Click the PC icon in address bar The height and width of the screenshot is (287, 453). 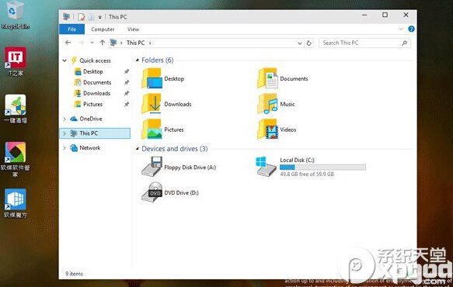(x=113, y=43)
